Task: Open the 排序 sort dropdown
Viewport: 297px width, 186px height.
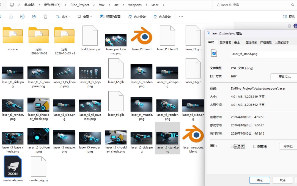Action: [x=63, y=17]
